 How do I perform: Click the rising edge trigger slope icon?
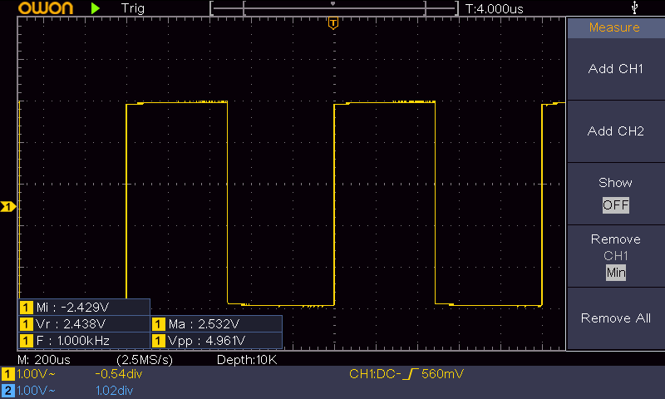[x=411, y=373]
